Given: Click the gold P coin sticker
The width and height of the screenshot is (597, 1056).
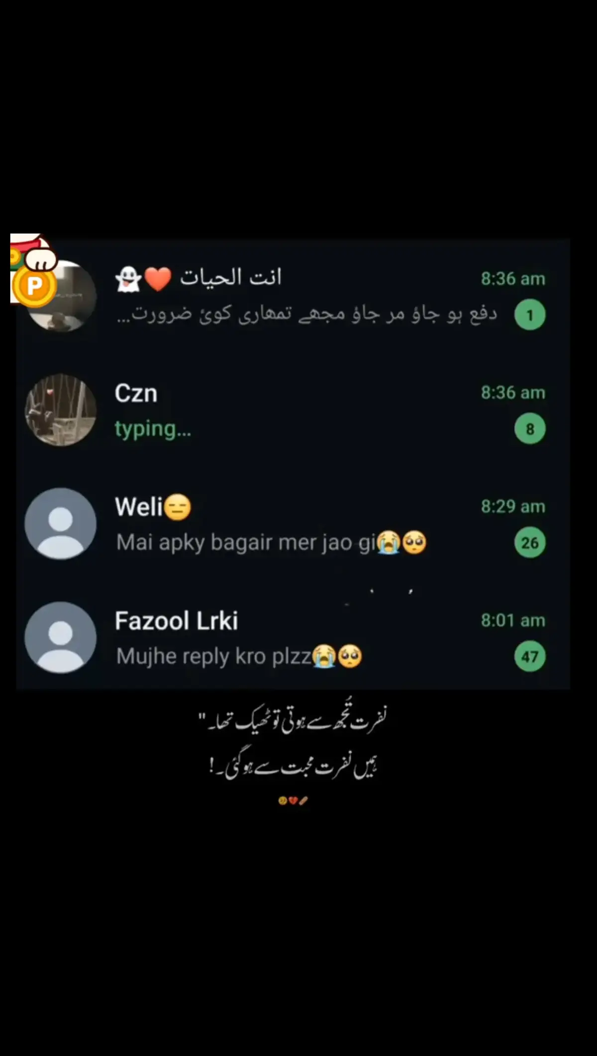Looking at the screenshot, I should pos(34,286).
